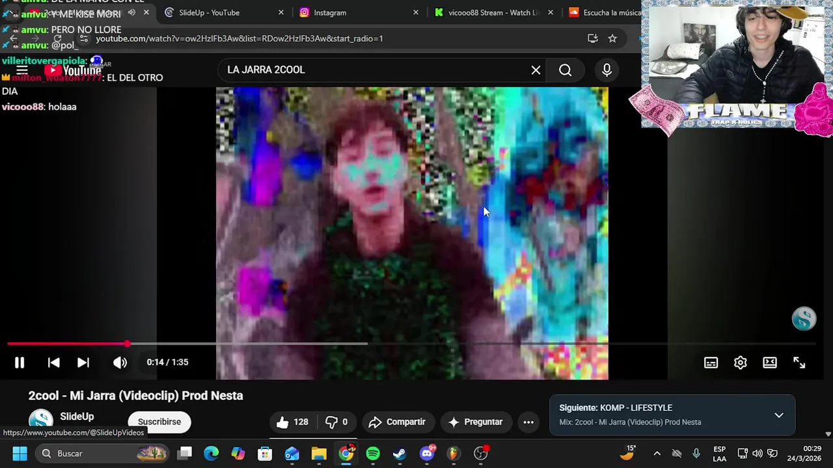Subscribe with the Suscribirse button

click(159, 422)
